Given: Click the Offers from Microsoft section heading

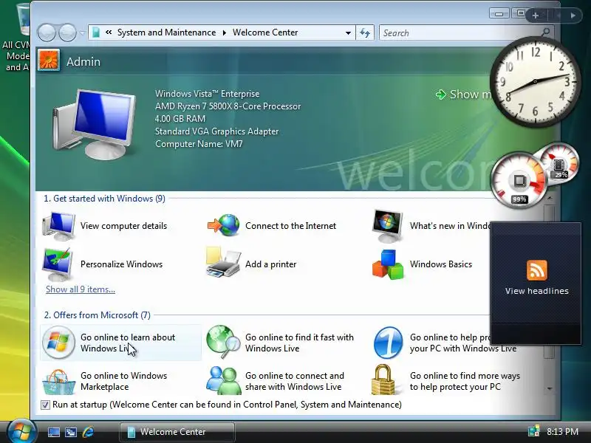Looking at the screenshot, I should tap(97, 315).
